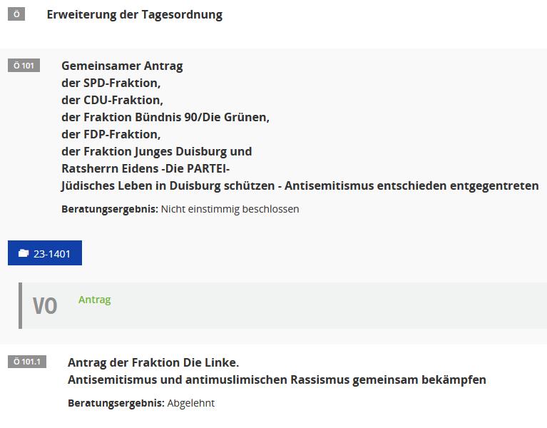Screen dimensions: 547x428
Task: Select the heading "Erweiterung der Tagesordnung"
Action: coord(134,14)
